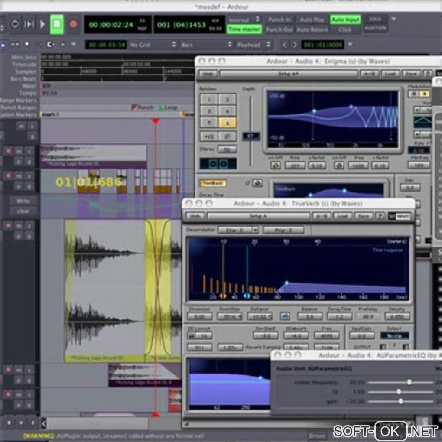Enable the Feedback toggle in Enigma
This screenshot has width=442, height=442.
coord(213,183)
